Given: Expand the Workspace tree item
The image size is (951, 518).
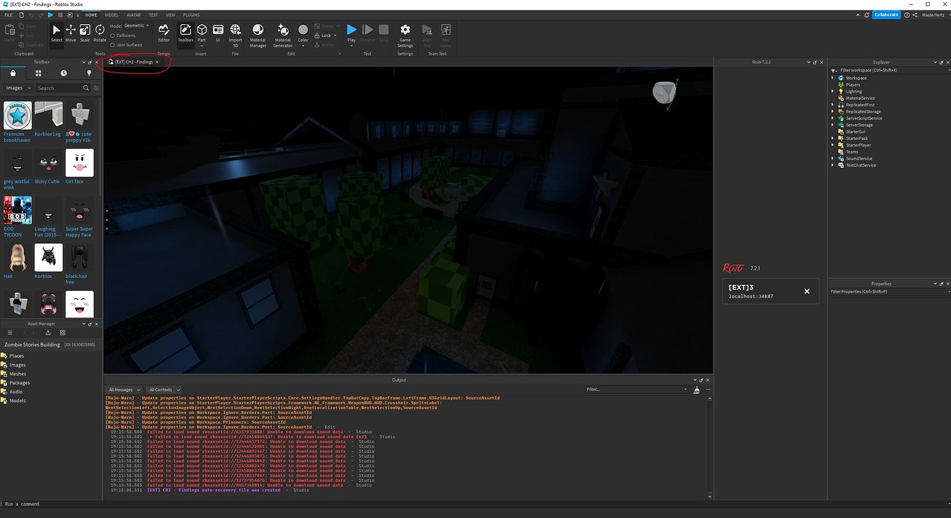Looking at the screenshot, I should 832,77.
